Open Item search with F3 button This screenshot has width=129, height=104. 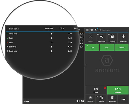[x=101, y=38]
